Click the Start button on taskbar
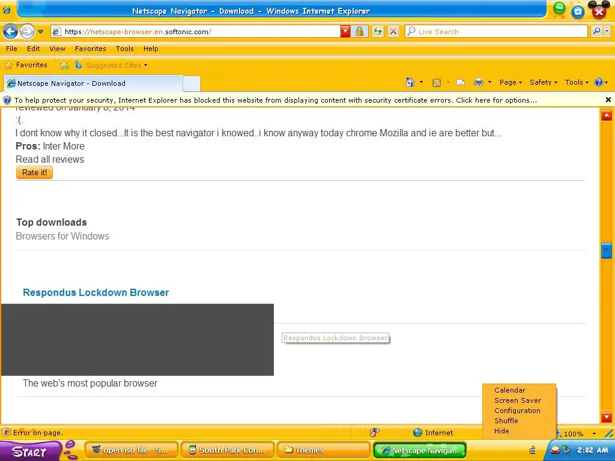This screenshot has height=461, width=615. 30,451
